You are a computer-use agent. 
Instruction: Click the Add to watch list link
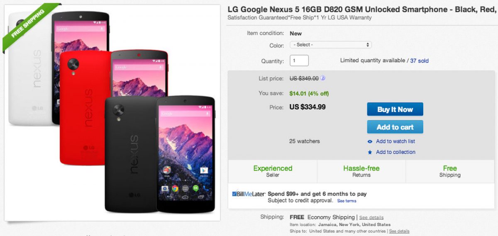pyautogui.click(x=395, y=141)
